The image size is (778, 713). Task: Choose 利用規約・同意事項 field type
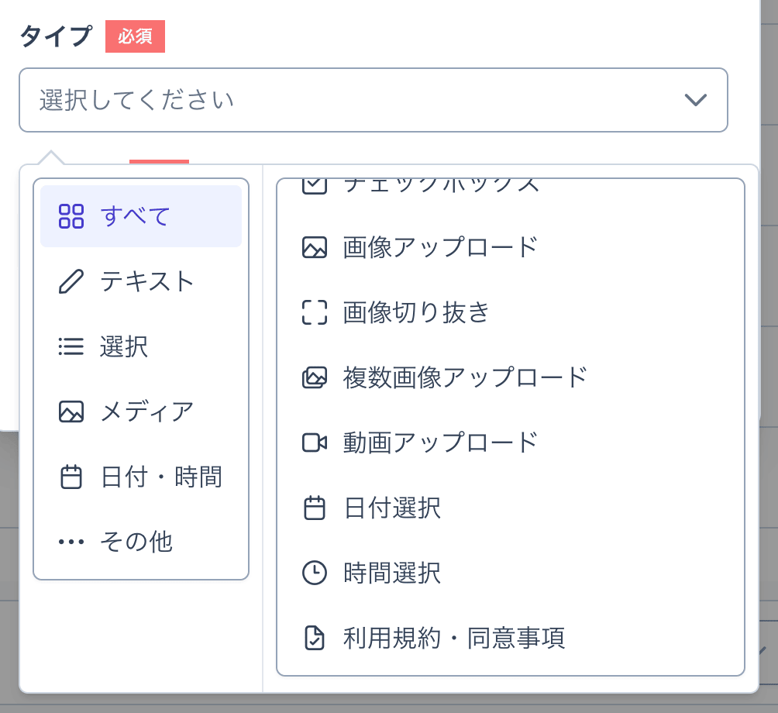pyautogui.click(x=511, y=638)
